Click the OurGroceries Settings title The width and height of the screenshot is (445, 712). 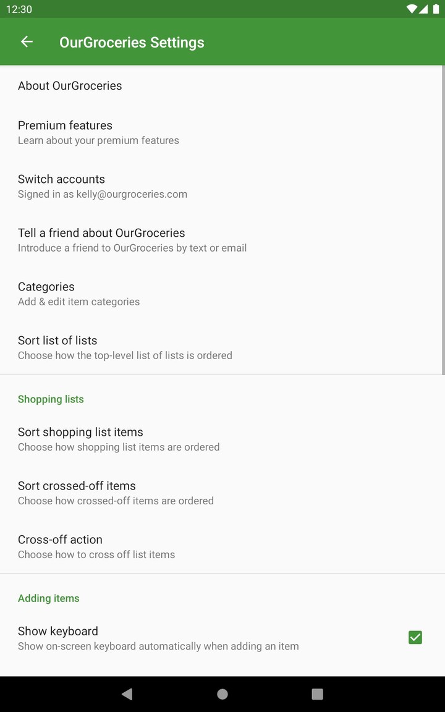pyautogui.click(x=132, y=43)
